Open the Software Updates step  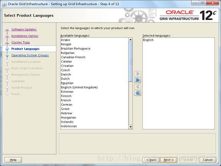pos(24,29)
